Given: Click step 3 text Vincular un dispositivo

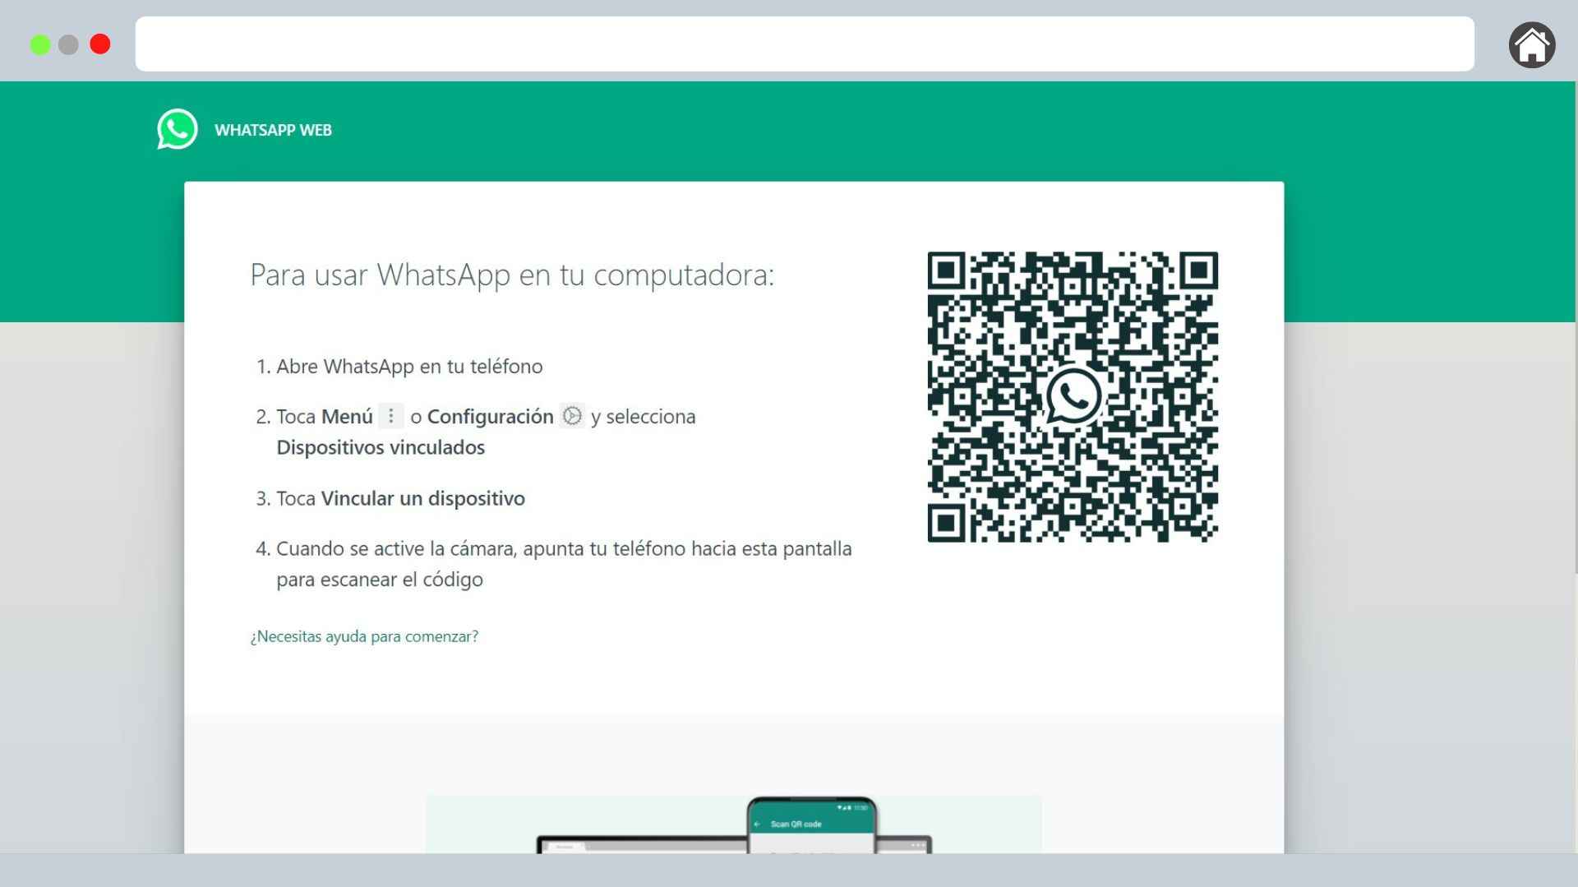Looking at the screenshot, I should pyautogui.click(x=422, y=498).
